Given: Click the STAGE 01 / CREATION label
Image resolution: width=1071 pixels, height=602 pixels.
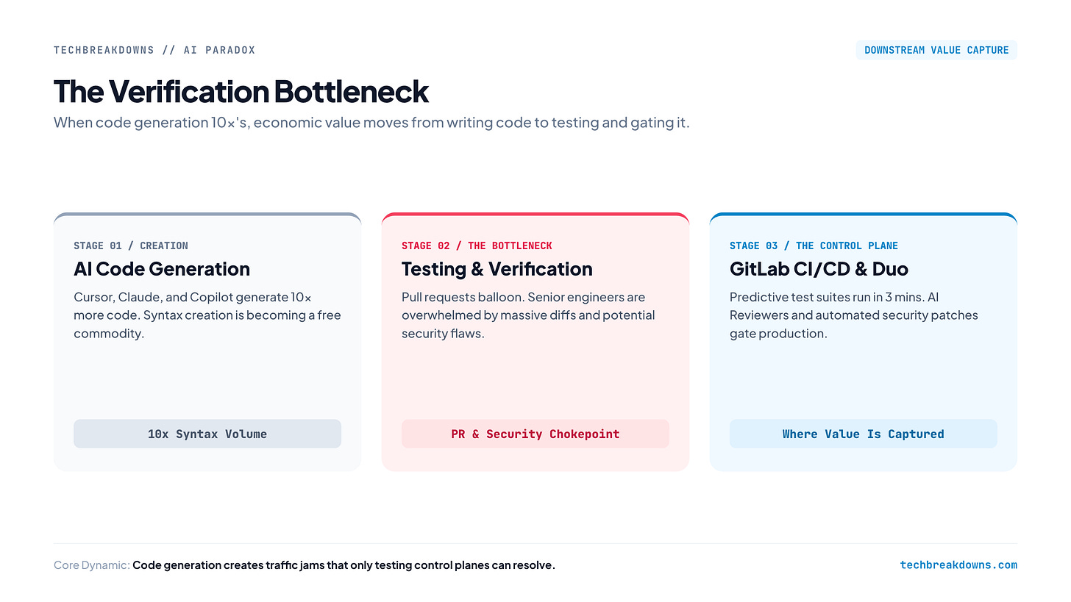Looking at the screenshot, I should tap(131, 246).
